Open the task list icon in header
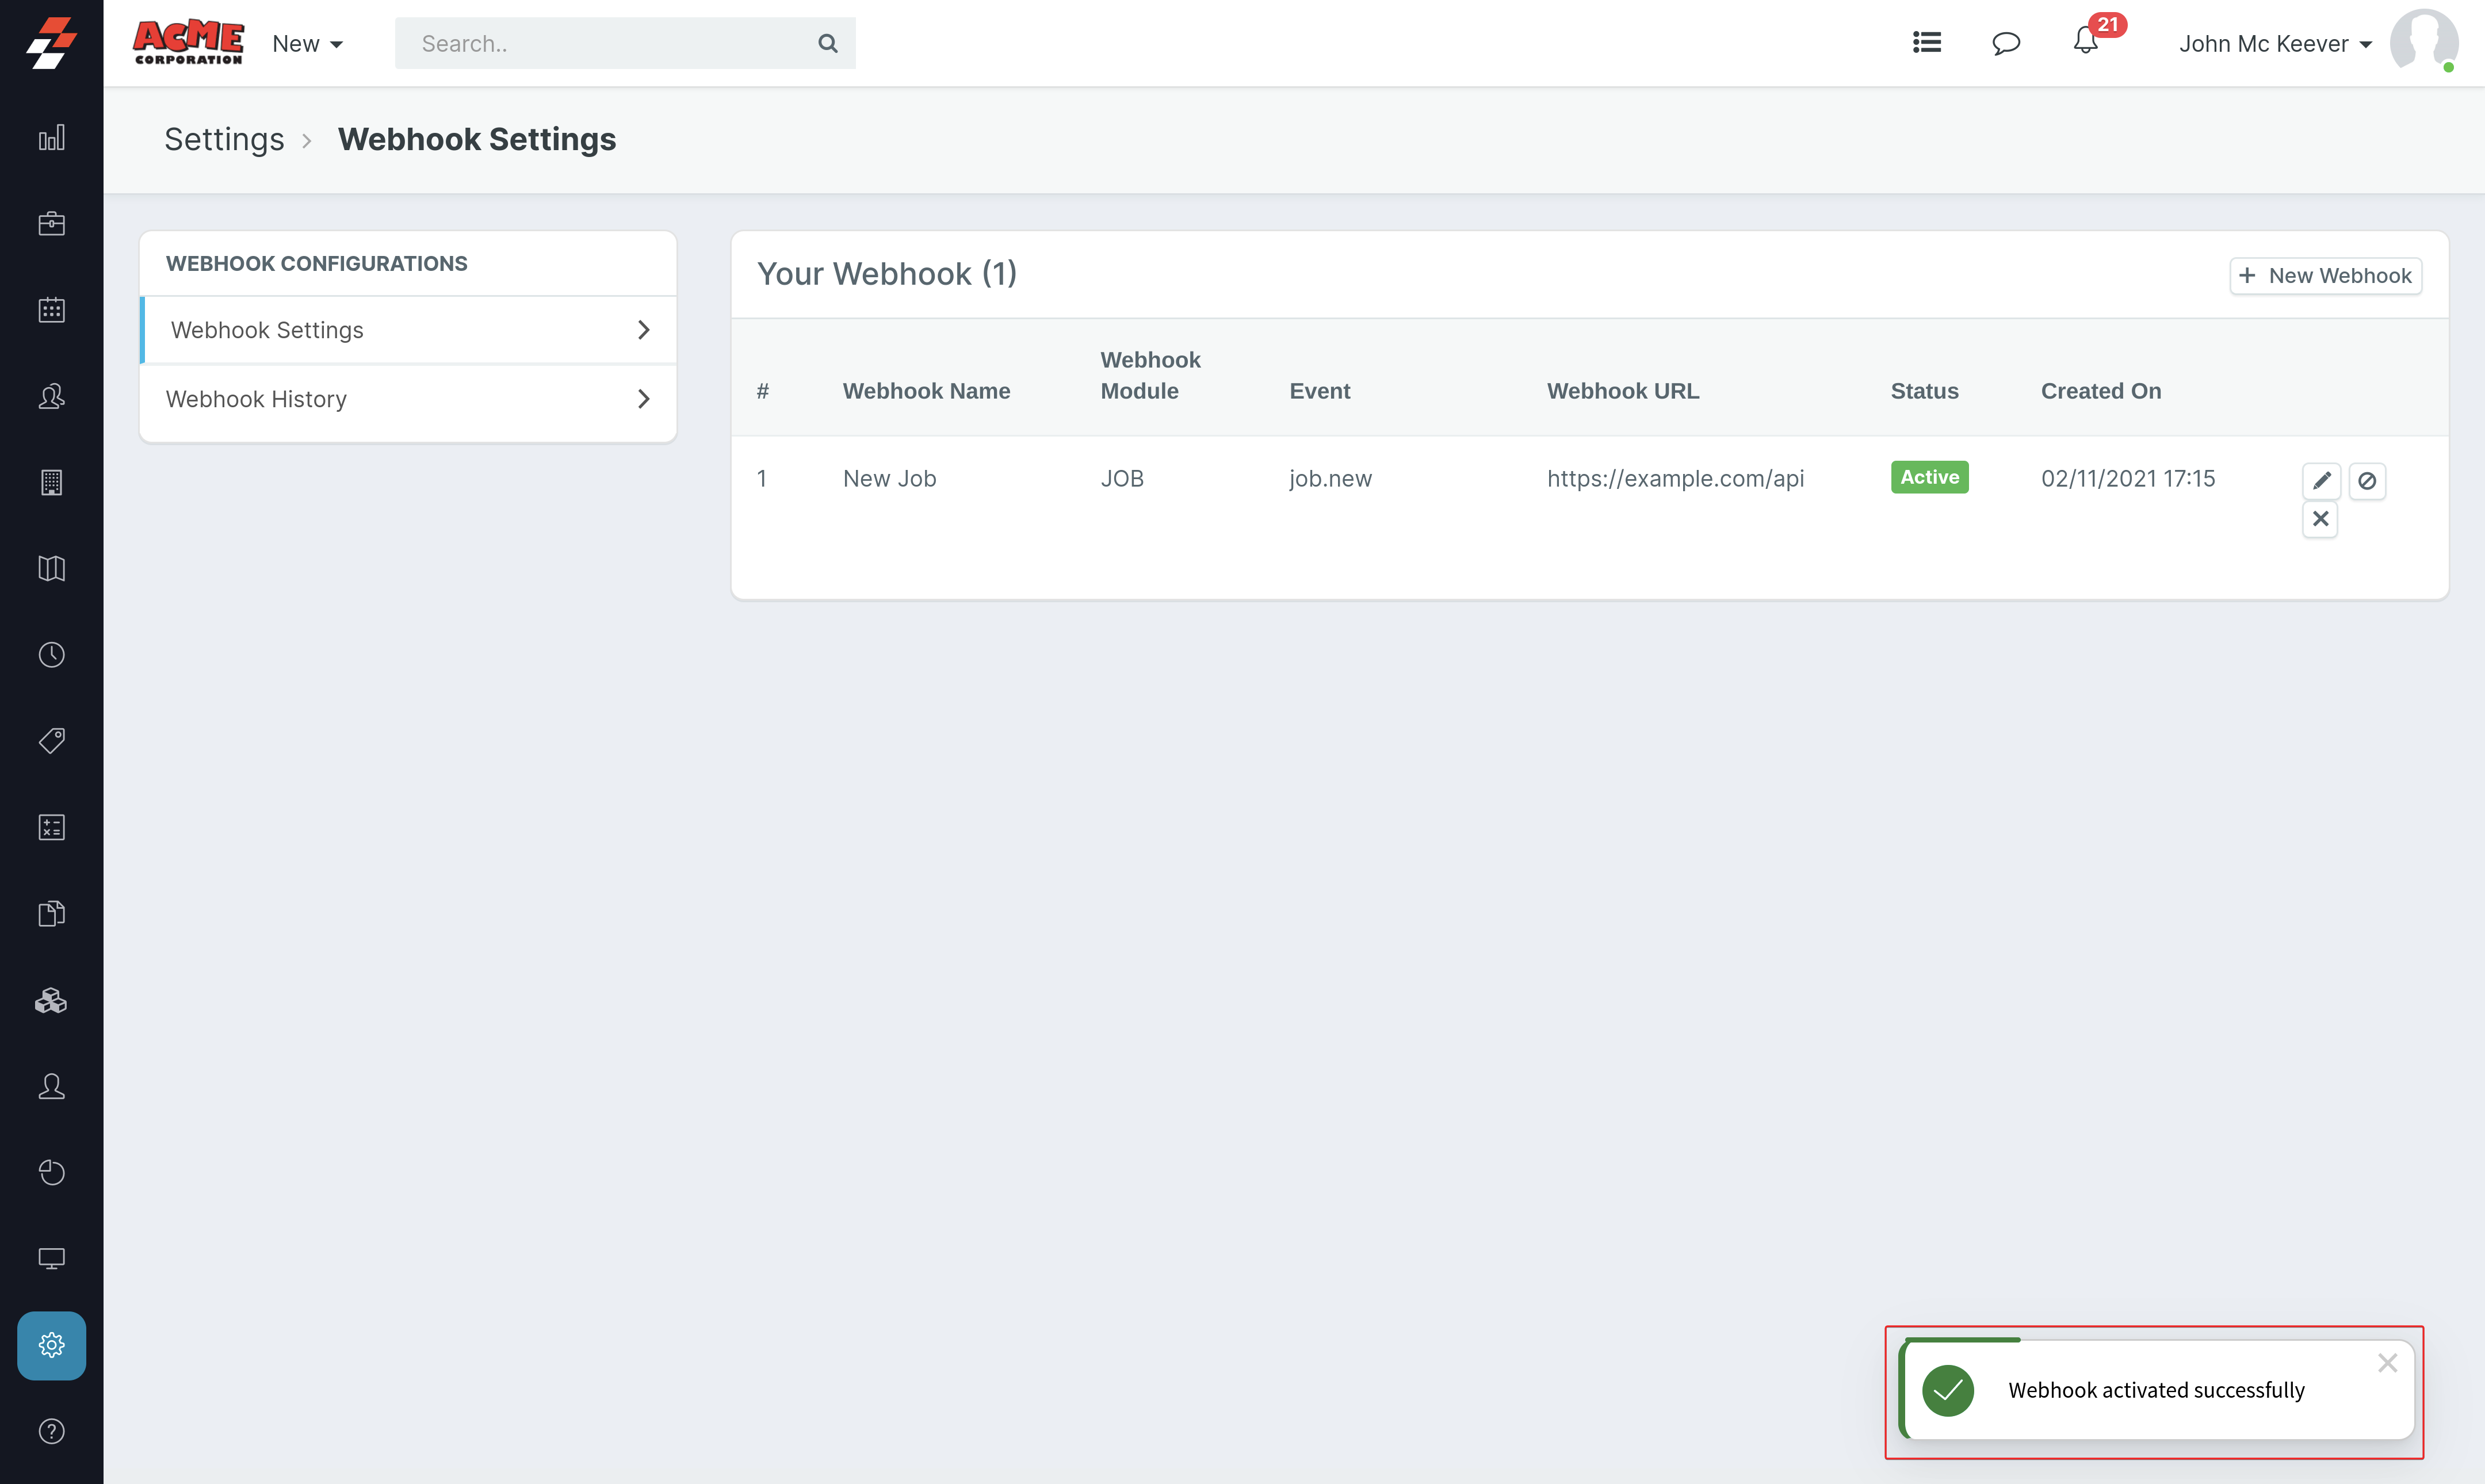2485x1484 pixels. tap(1926, 43)
